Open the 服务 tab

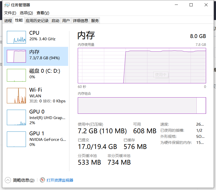95,21
